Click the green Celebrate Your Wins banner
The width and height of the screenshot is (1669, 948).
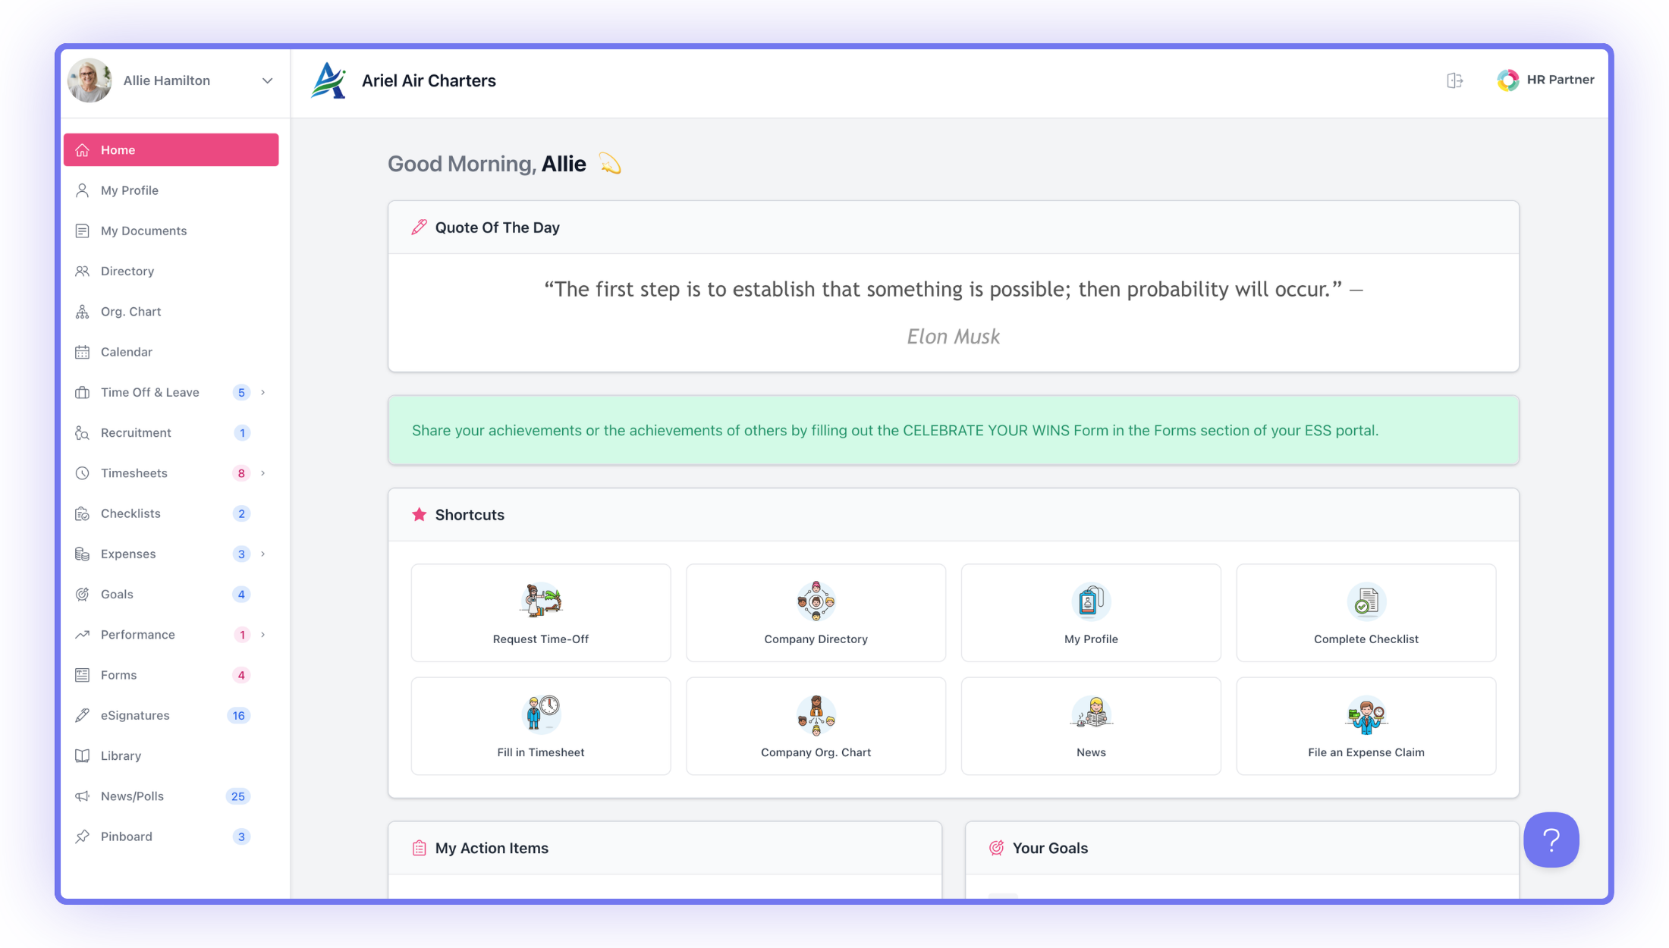click(x=954, y=430)
